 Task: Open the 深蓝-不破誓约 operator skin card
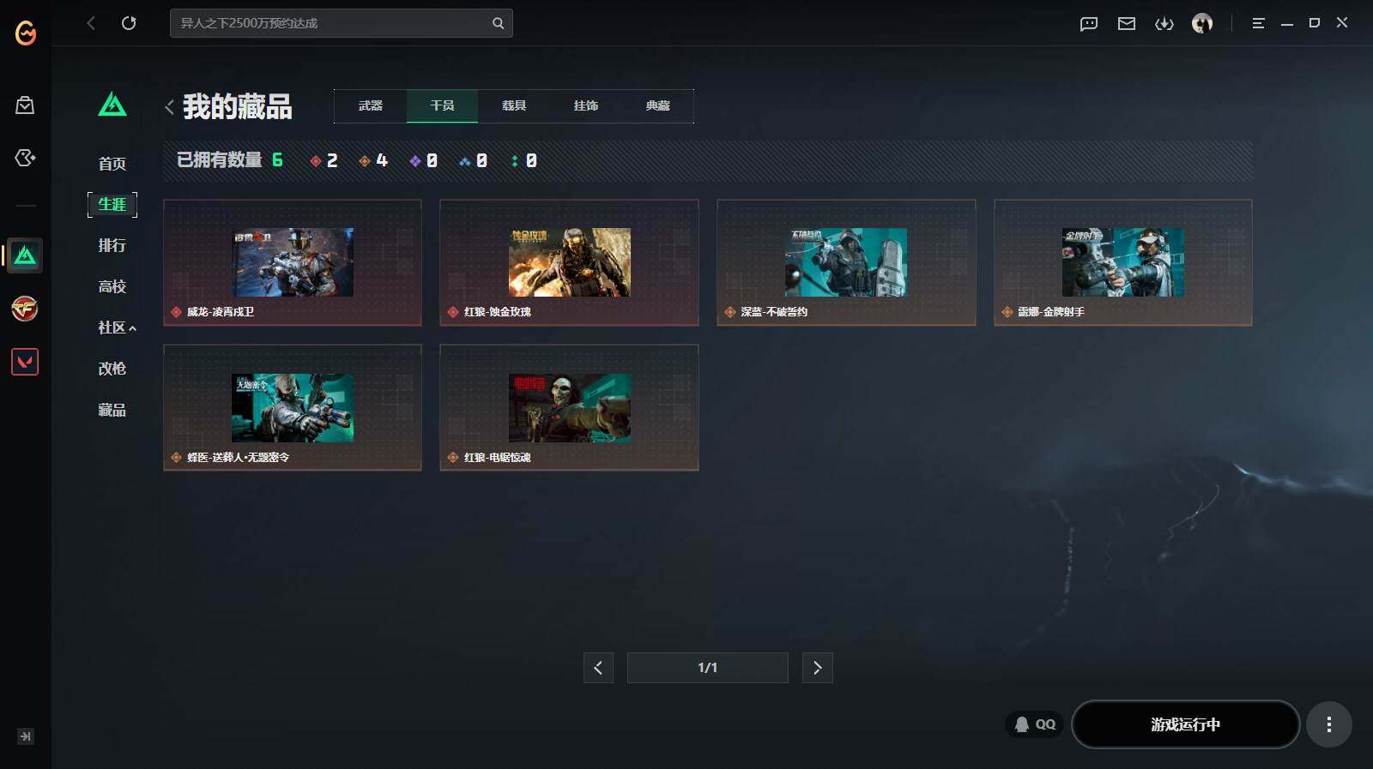(846, 262)
